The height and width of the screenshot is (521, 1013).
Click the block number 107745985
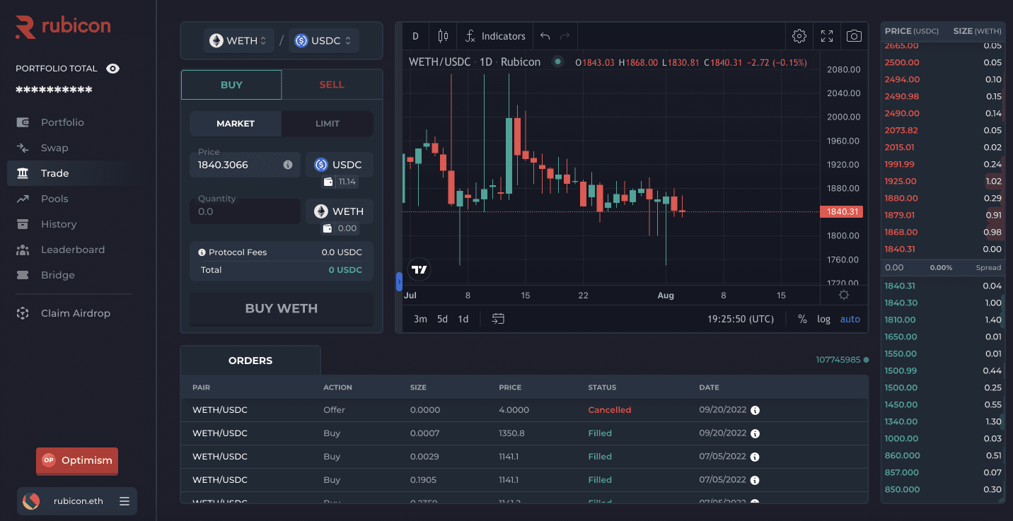838,360
